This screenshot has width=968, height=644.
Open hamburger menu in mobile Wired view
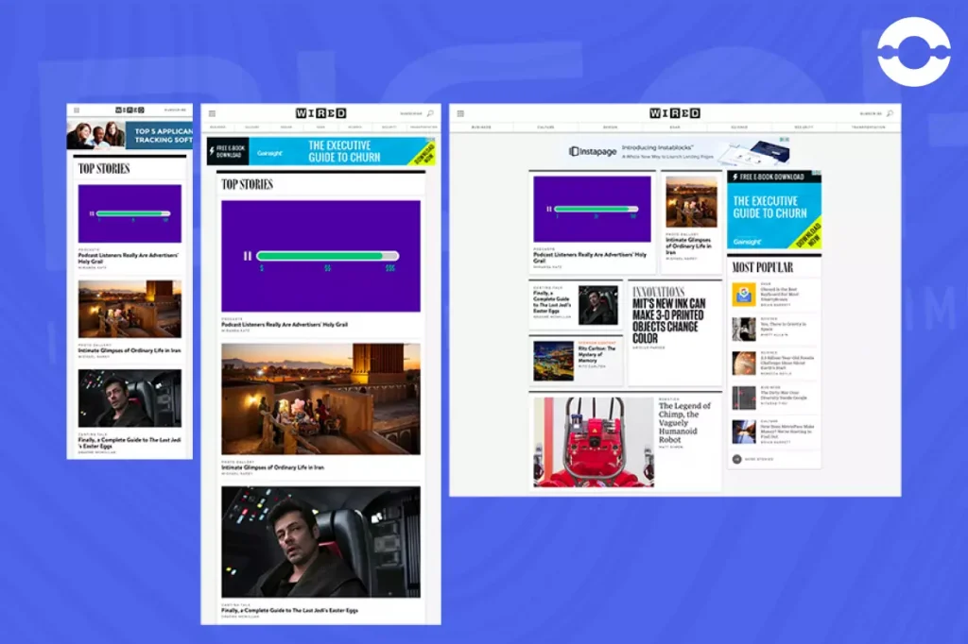(x=77, y=110)
